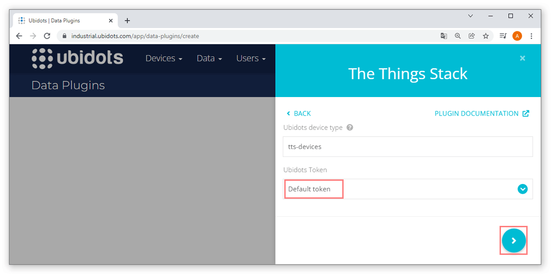
Task: Click the round next arrow button
Action: click(x=514, y=241)
